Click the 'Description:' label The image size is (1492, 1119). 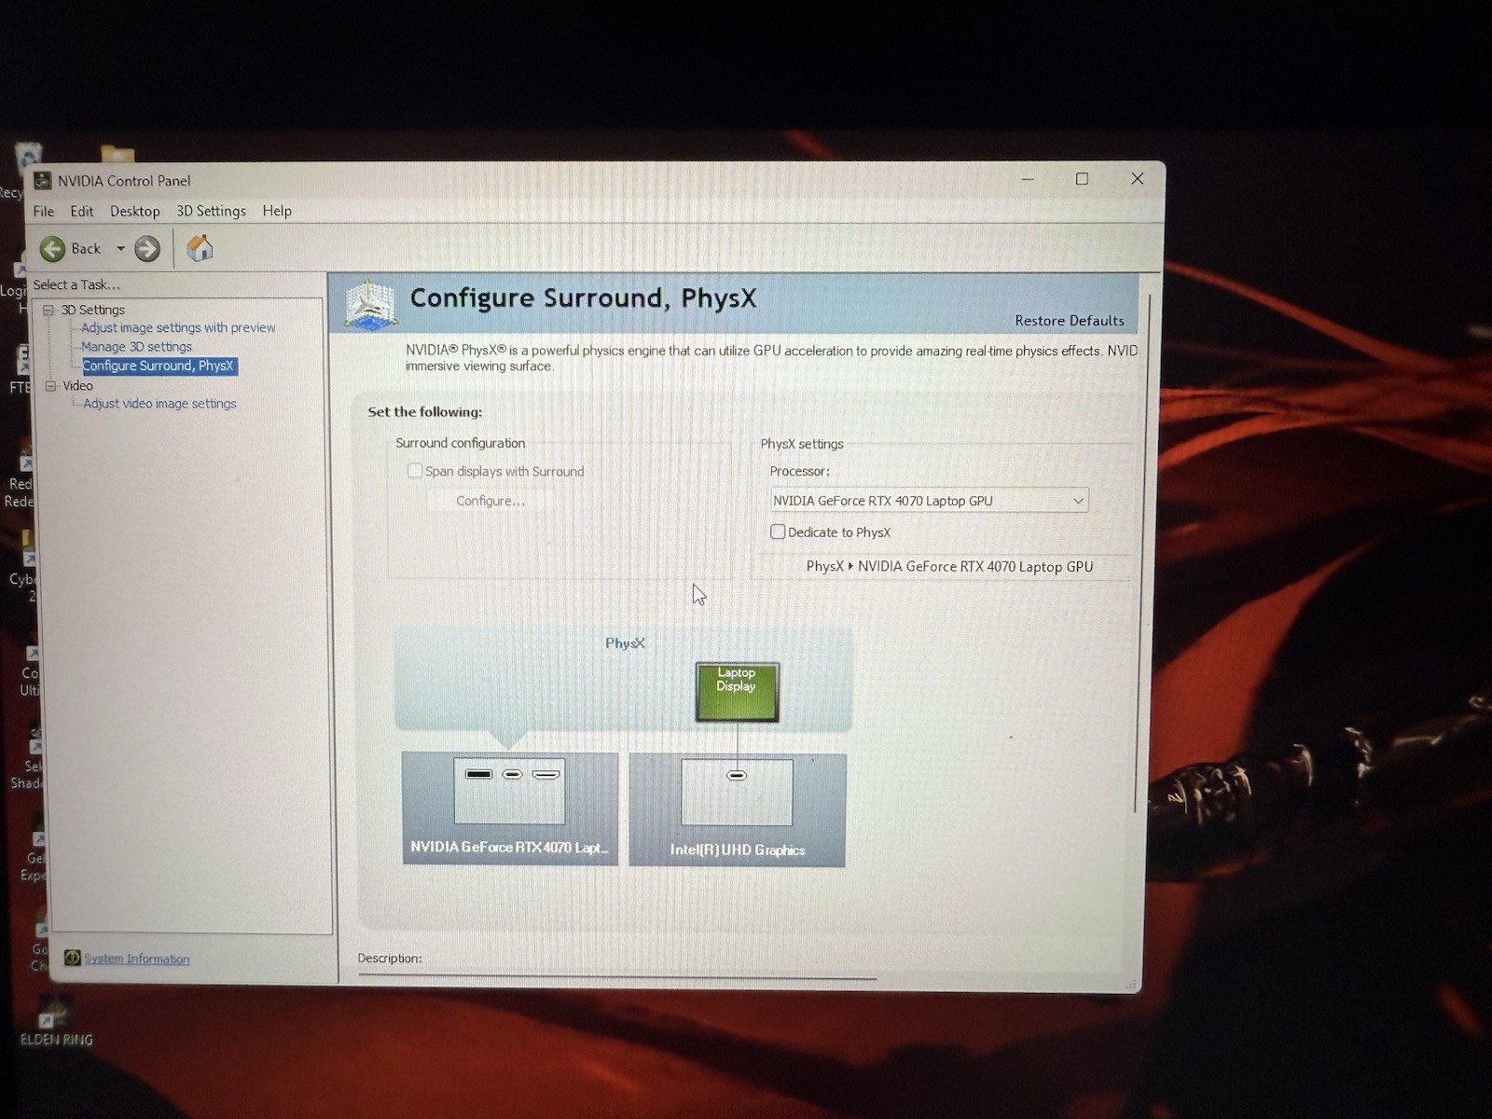coord(390,958)
